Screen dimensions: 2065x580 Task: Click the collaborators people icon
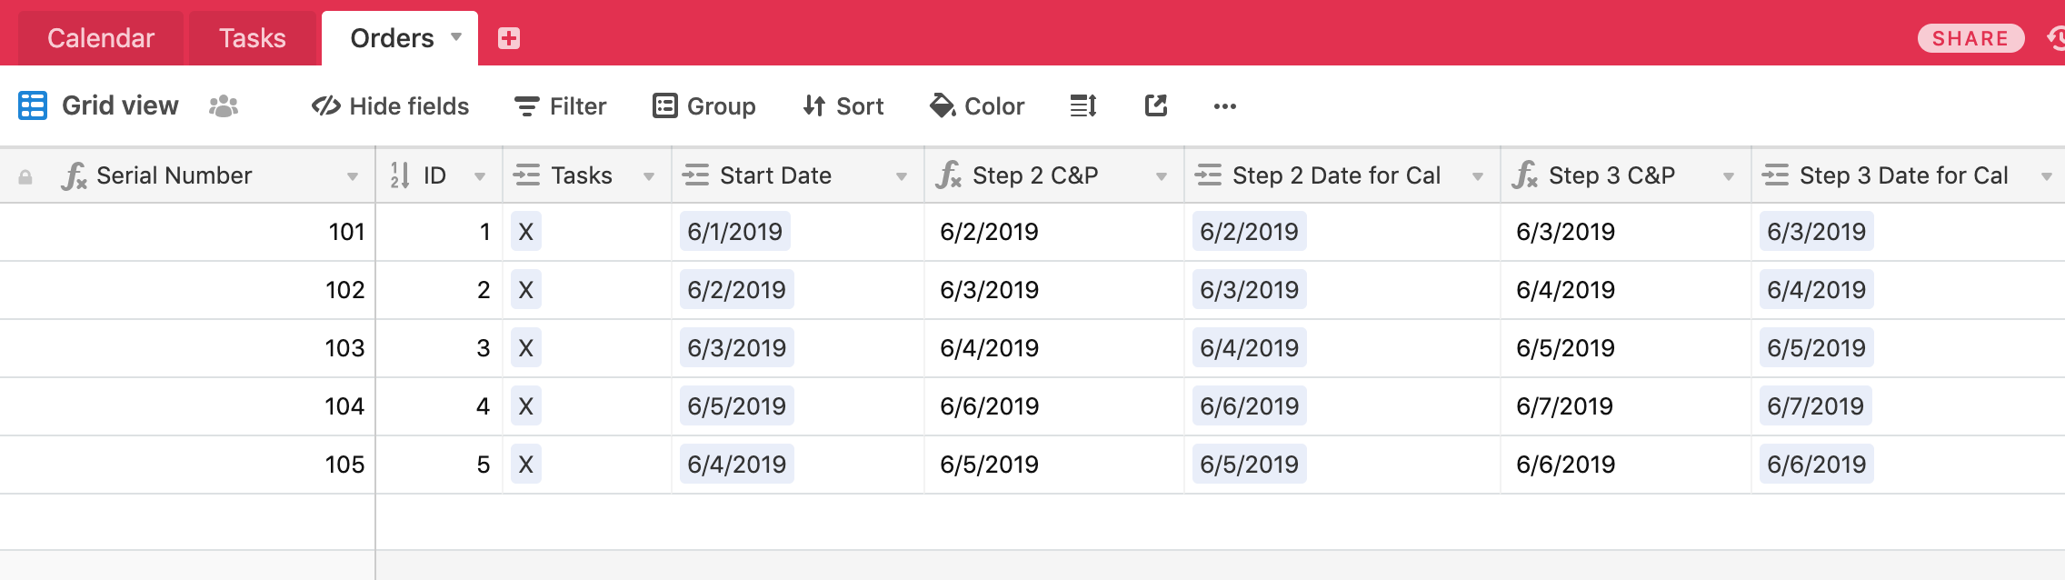point(224,106)
